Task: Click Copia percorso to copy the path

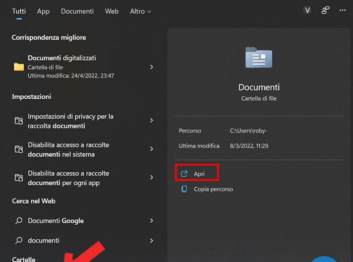Action: (213, 189)
